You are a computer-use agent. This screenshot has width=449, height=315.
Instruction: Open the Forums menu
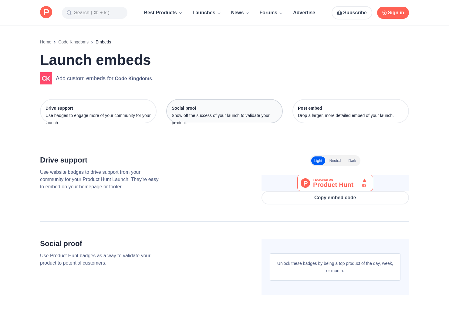271,13
